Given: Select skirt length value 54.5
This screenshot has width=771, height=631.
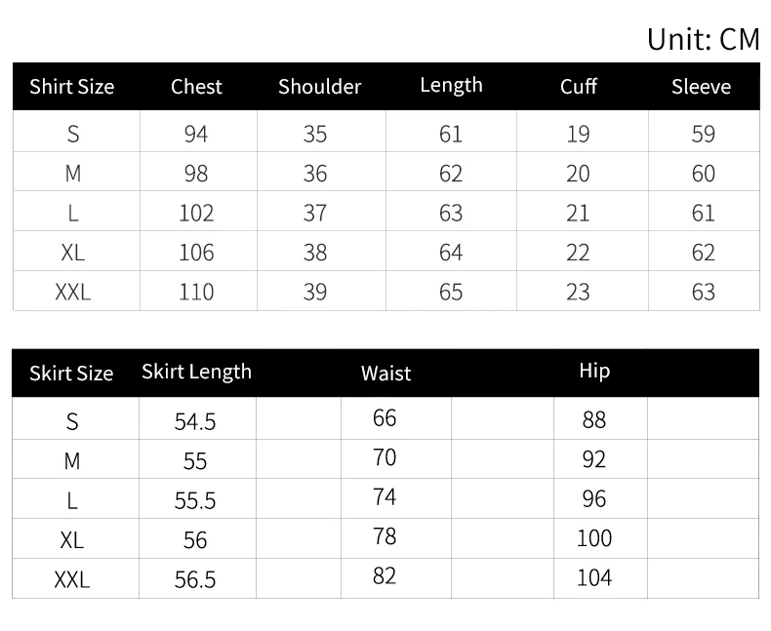Looking at the screenshot, I should [195, 421].
